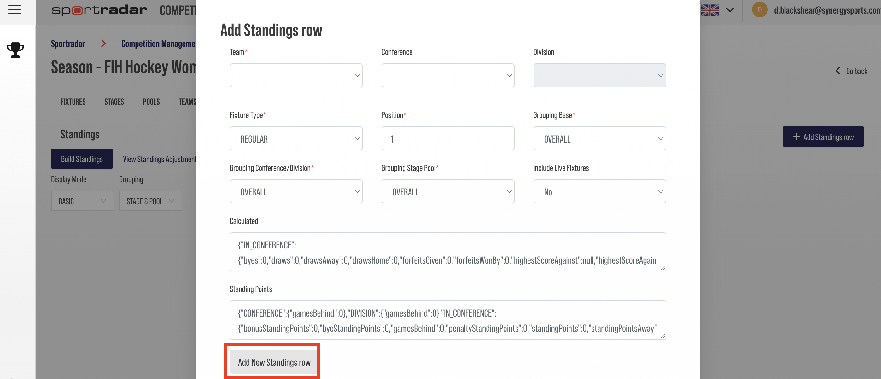Click the Build Standings button
The height and width of the screenshot is (379, 881).
tap(81, 158)
